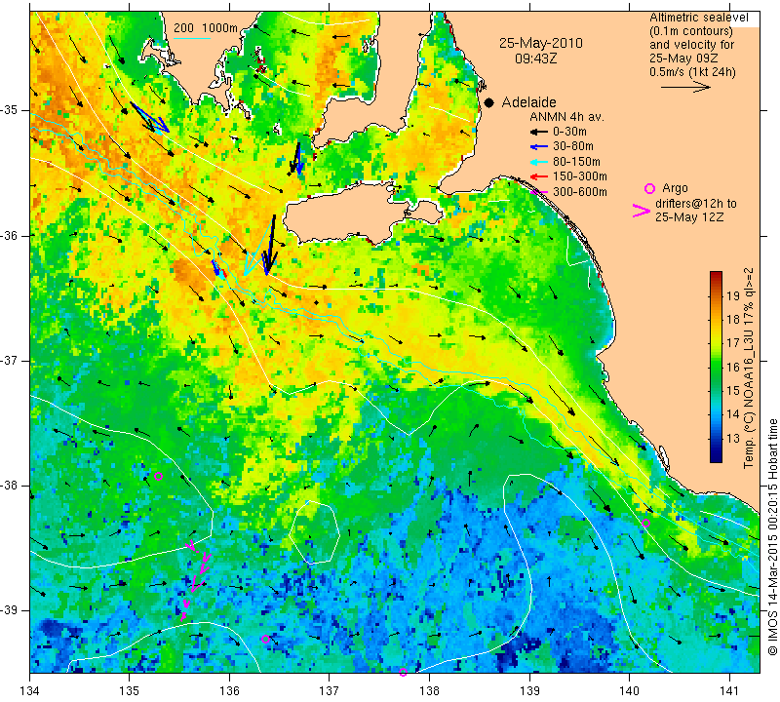
Task: Click the '141' longitude axis label
Action: (729, 690)
